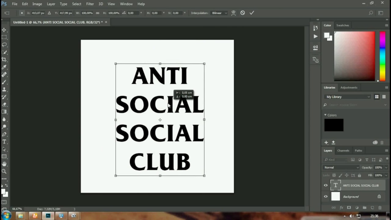
Task: Switch to the Swatches tab
Action: [342, 25]
